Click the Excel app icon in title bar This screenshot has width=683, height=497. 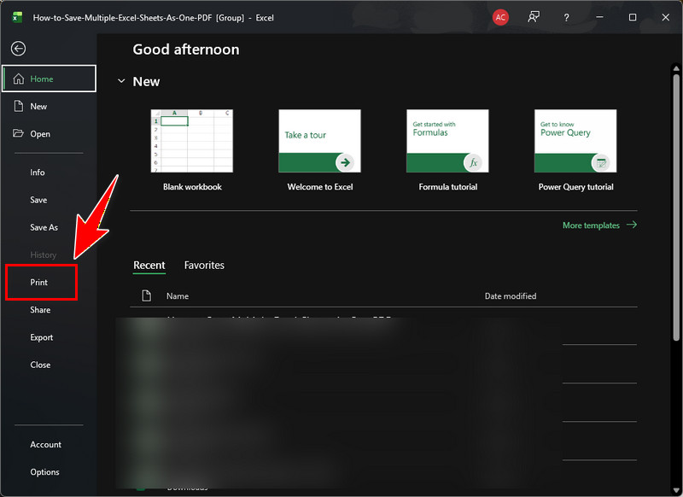point(17,17)
